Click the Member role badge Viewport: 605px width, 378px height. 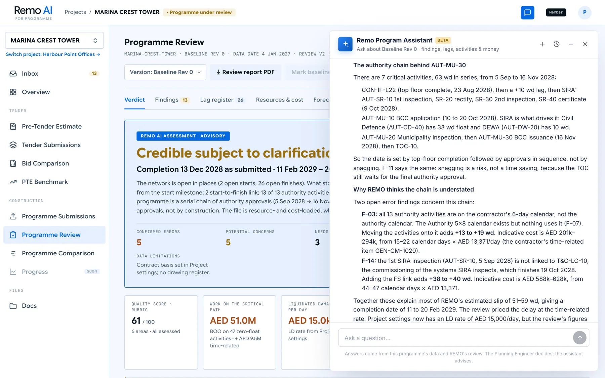(x=556, y=12)
